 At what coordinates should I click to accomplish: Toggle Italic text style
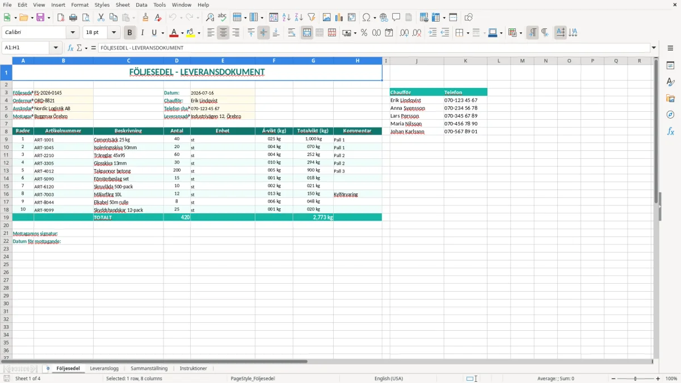click(142, 33)
